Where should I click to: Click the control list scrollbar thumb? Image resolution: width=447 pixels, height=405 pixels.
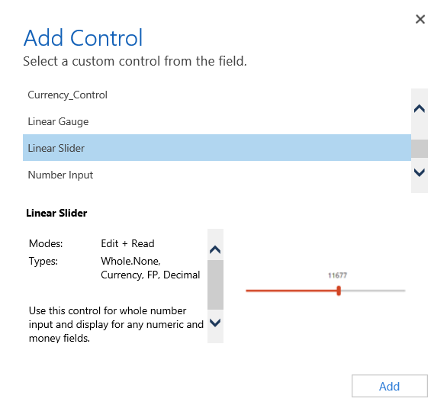420,149
